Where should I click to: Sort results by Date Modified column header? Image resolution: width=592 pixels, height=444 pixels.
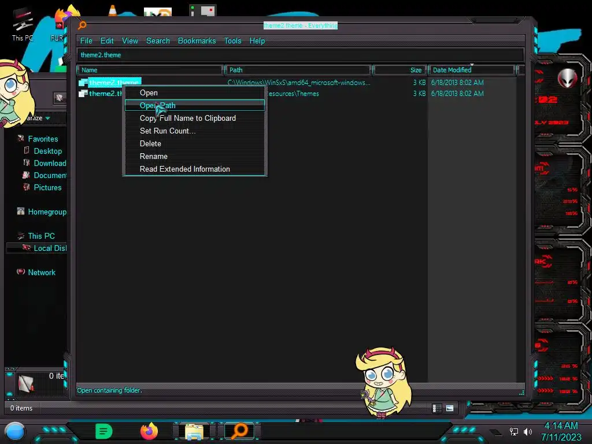coord(472,70)
